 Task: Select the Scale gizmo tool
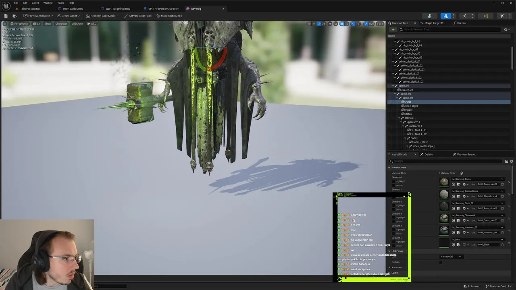[324, 24]
